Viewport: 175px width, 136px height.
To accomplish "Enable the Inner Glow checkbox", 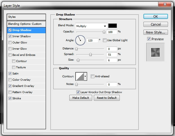I will (x=10, y=49).
